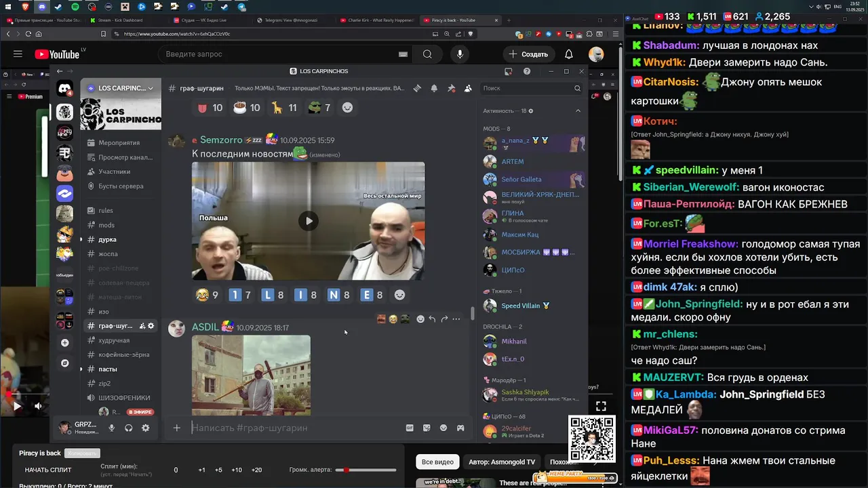Open pinned messages in Discord header
868x488 pixels.
[x=451, y=88]
